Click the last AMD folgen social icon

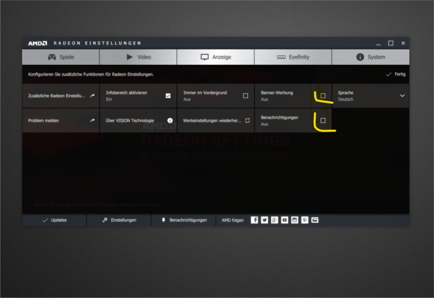[x=315, y=220]
